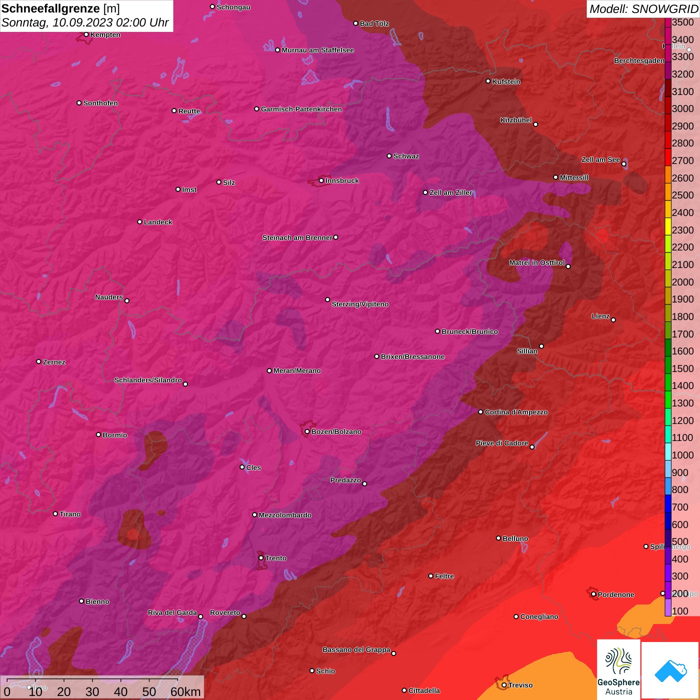
Task: Click the Cittadella label
Action: click(424, 690)
